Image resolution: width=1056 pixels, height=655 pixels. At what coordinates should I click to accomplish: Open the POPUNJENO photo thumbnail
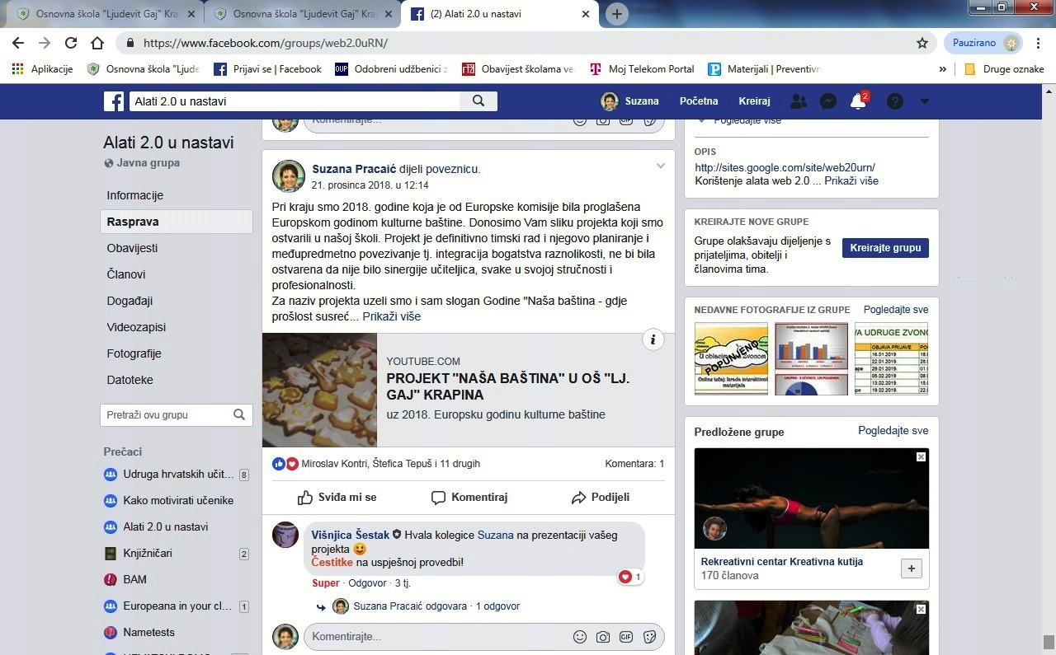[731, 359]
